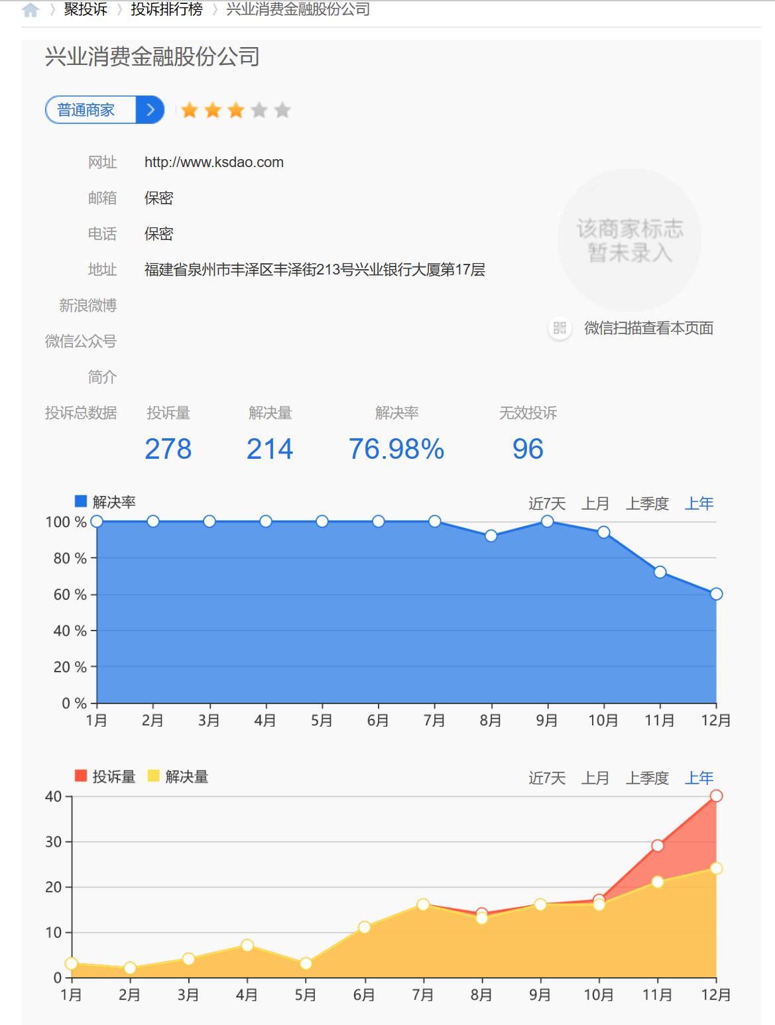The width and height of the screenshot is (775, 1025).
Task: Select 上季度 tab on rate chart
Action: pos(647,504)
